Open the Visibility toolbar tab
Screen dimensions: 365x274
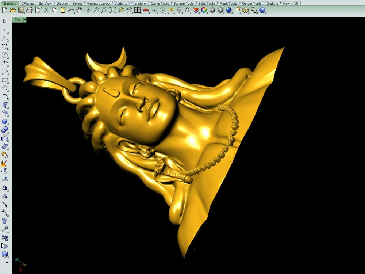(121, 4)
